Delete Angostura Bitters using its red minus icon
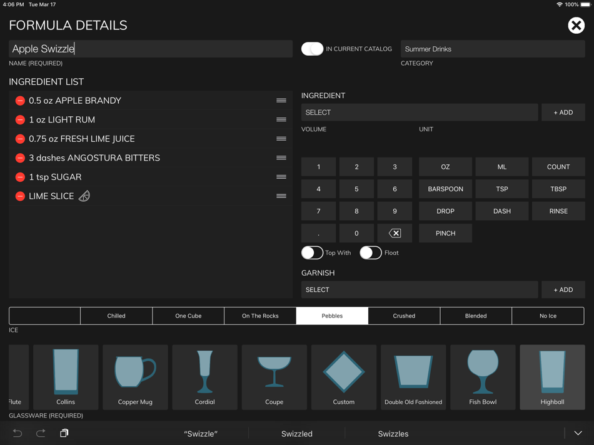Viewport: 594px width, 445px height. click(x=20, y=158)
